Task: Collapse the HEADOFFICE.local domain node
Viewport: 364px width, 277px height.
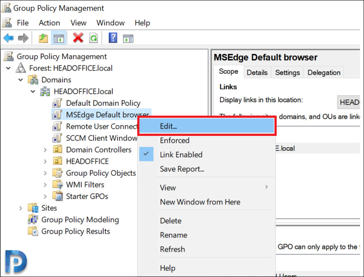Action: pyautogui.click(x=33, y=92)
